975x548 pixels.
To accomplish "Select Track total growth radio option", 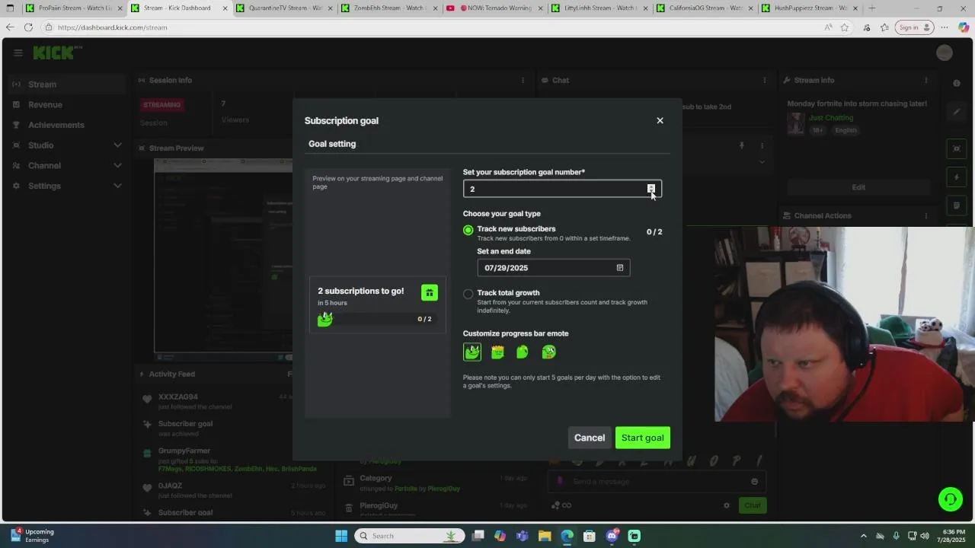I will pyautogui.click(x=468, y=294).
